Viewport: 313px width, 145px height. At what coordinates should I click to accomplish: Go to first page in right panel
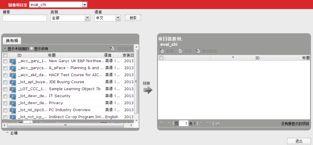(162, 123)
